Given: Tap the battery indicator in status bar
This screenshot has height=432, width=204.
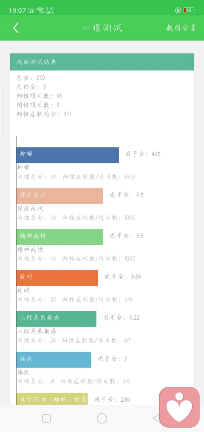Looking at the screenshot, I should point(189,11).
